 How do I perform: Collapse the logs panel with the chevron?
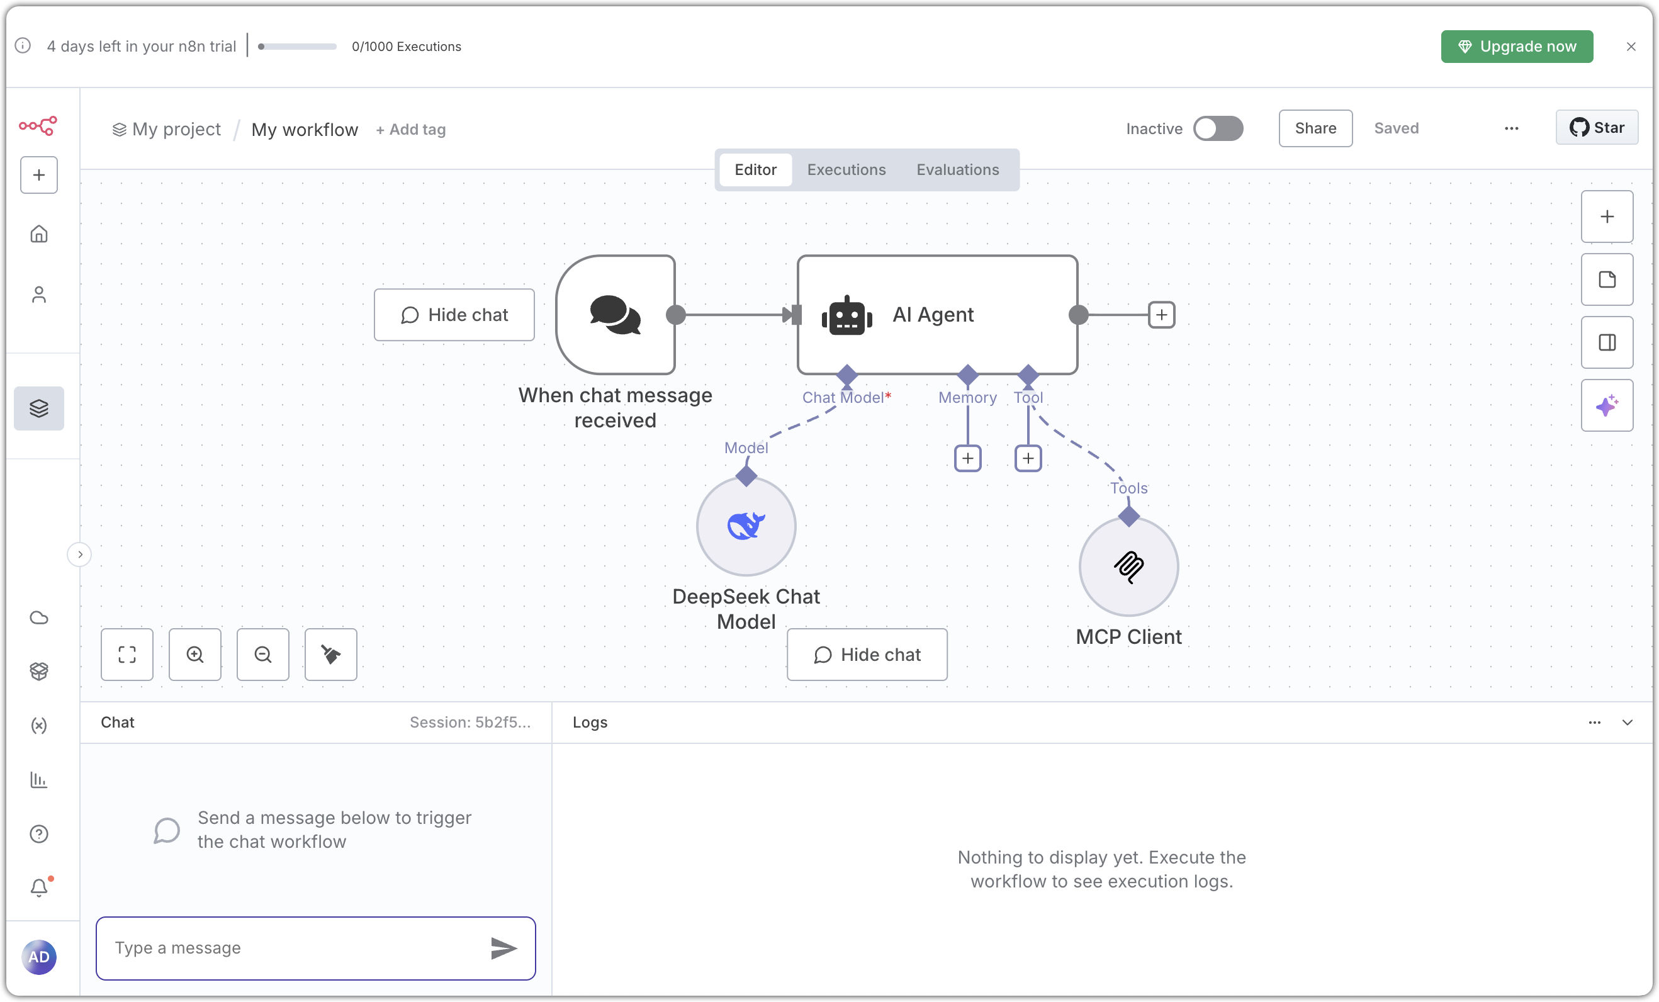[1628, 723]
